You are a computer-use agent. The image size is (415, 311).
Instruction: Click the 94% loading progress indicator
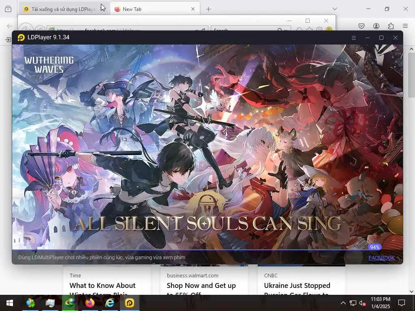click(x=374, y=247)
